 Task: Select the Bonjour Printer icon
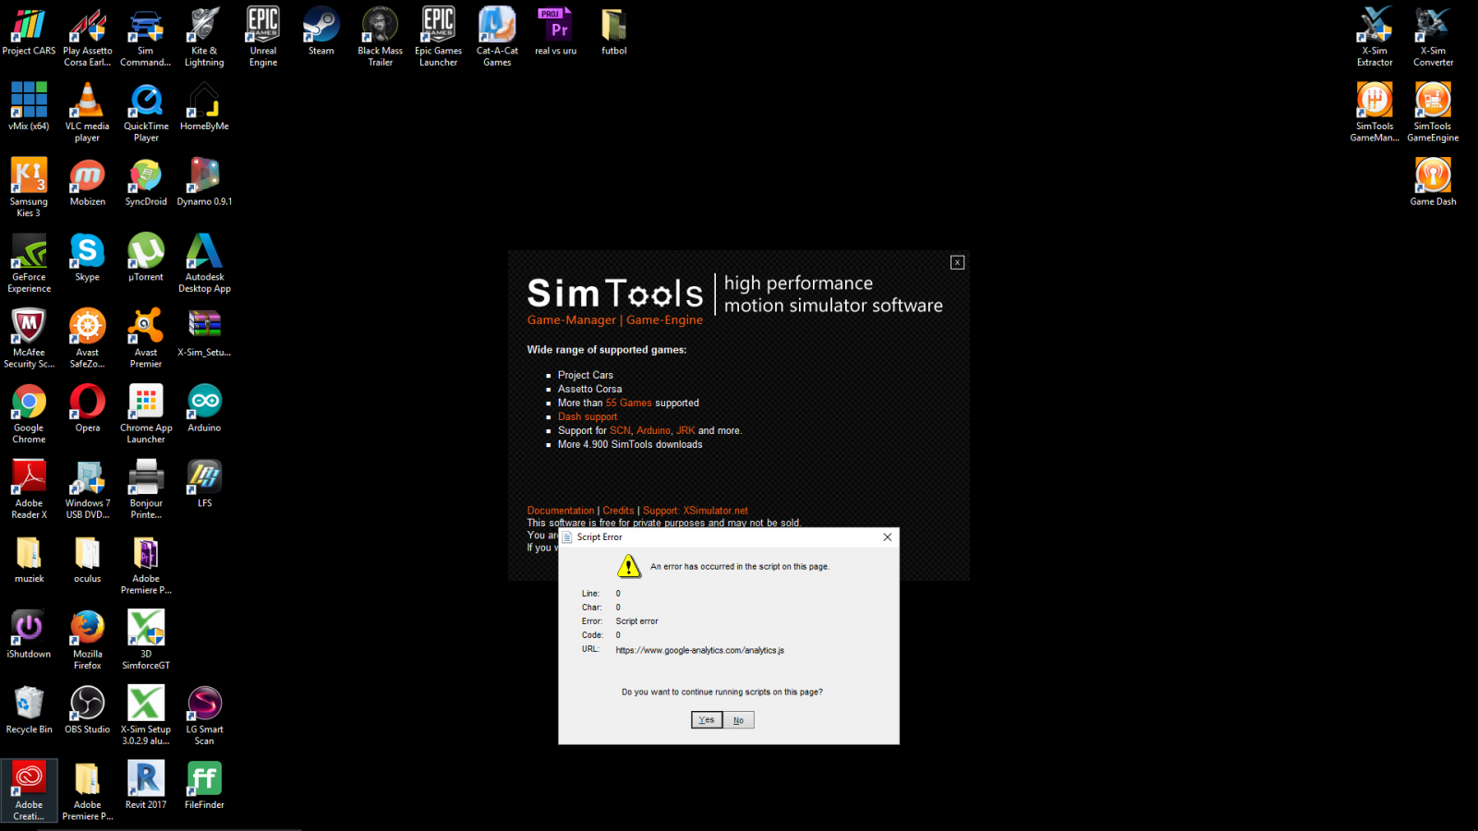(146, 490)
